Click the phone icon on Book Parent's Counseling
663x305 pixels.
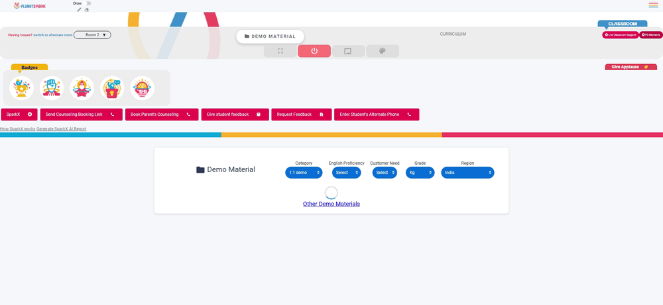pos(188,114)
